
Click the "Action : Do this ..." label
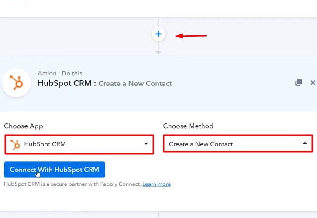click(x=64, y=73)
